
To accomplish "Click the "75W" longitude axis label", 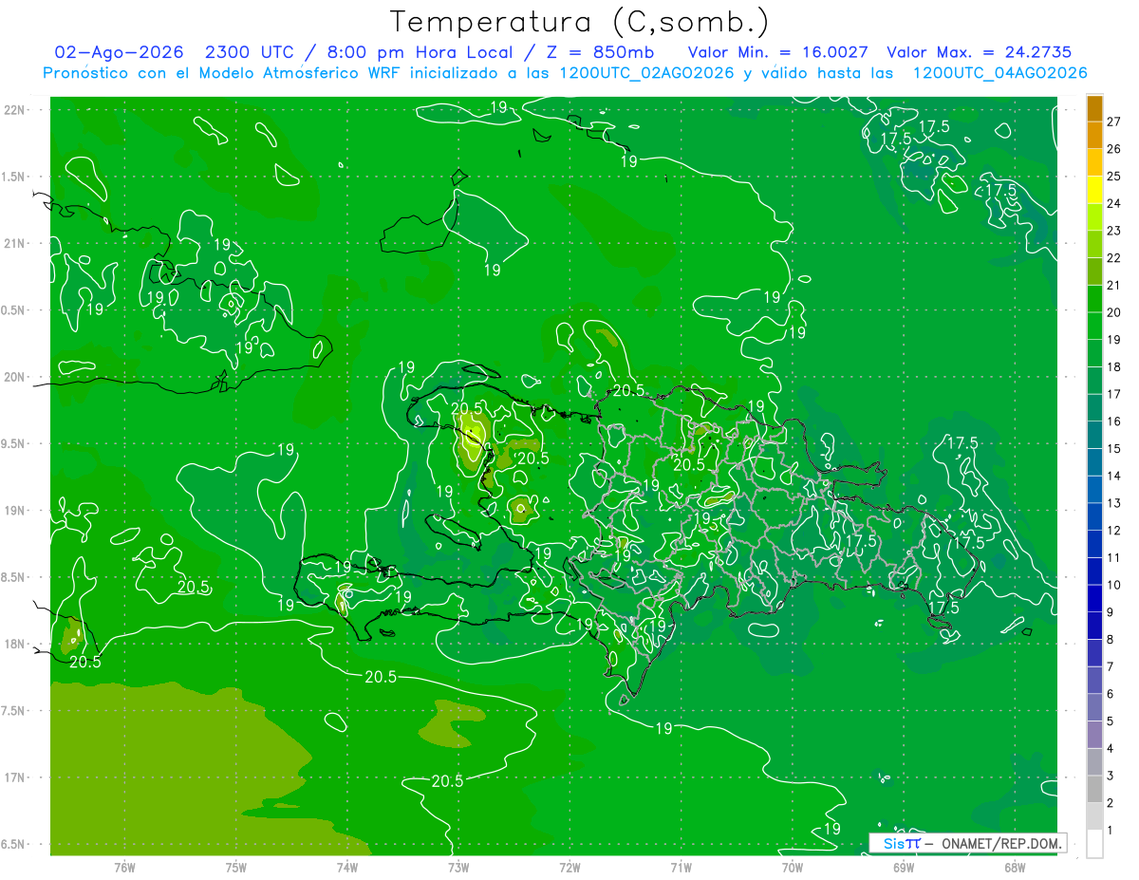I will click(x=236, y=867).
